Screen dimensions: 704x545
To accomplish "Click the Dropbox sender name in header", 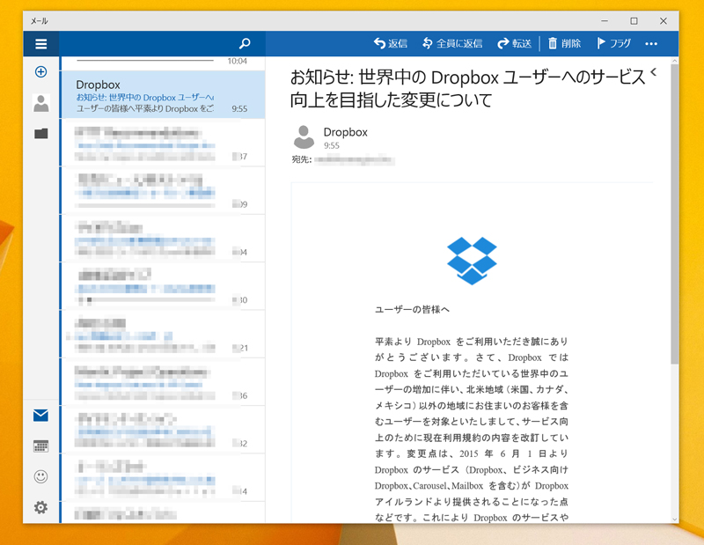I will tap(345, 132).
